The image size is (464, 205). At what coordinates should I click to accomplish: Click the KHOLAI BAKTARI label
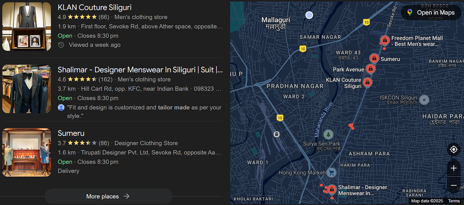[x=253, y=199]
